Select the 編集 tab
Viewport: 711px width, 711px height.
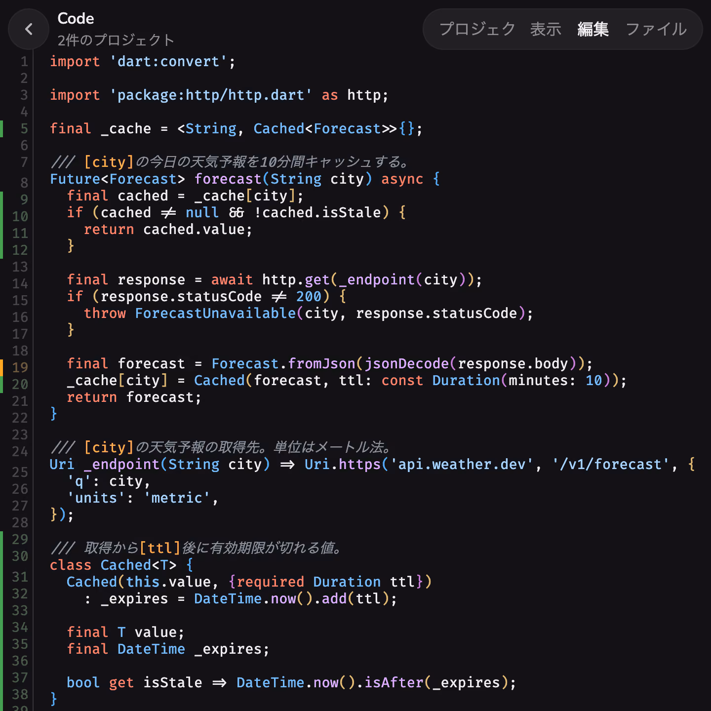pyautogui.click(x=593, y=29)
